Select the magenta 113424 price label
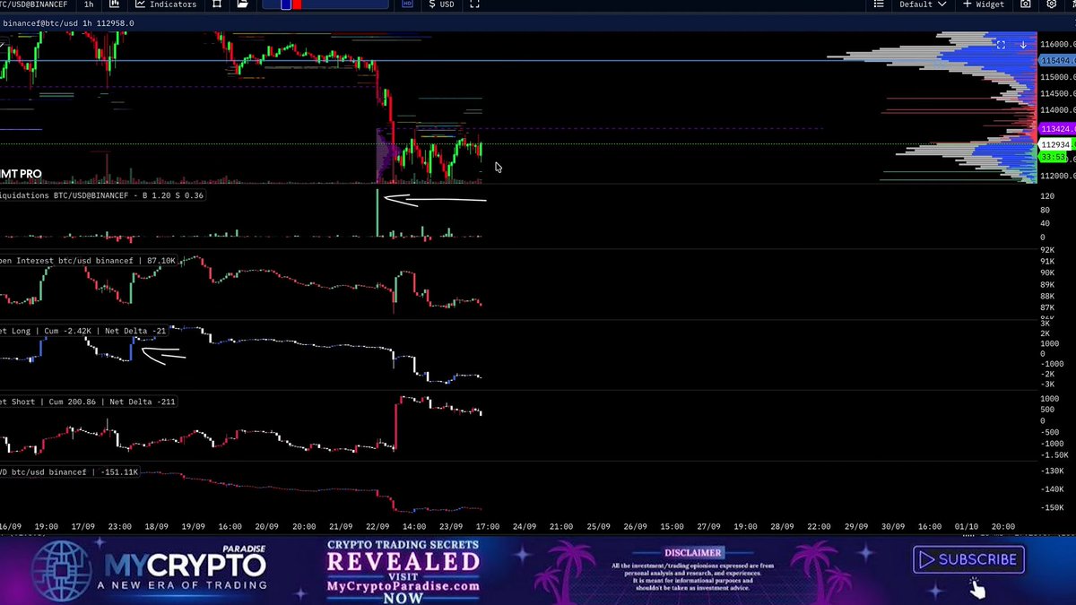 [1057, 129]
